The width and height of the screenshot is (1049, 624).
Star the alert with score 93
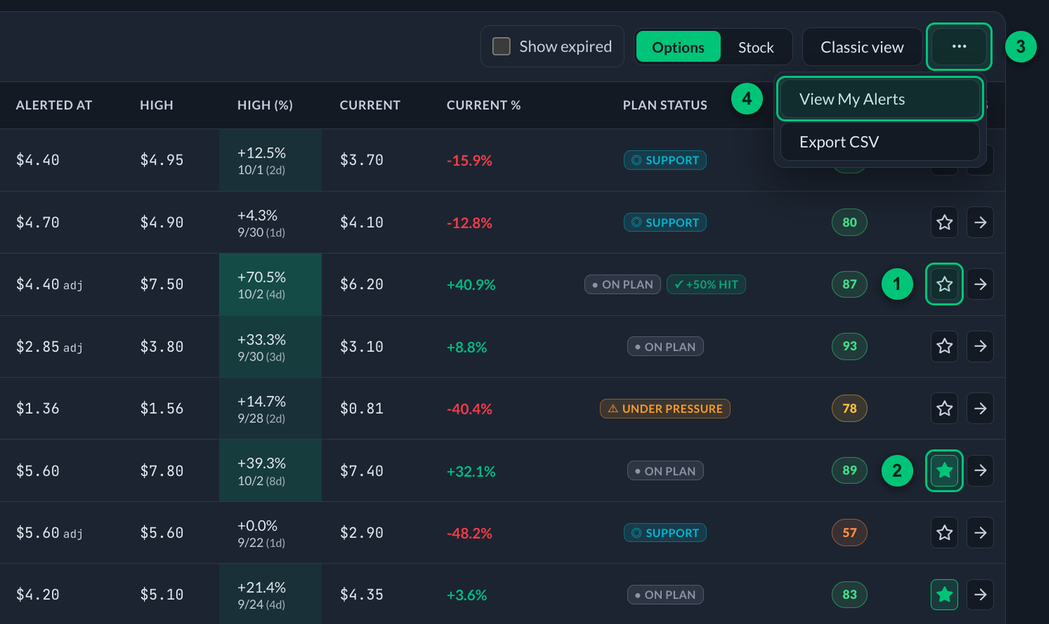945,346
